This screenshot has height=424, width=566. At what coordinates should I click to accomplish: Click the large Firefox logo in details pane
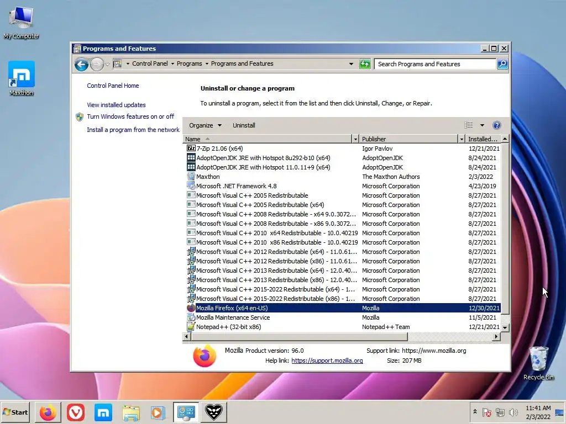coord(205,356)
